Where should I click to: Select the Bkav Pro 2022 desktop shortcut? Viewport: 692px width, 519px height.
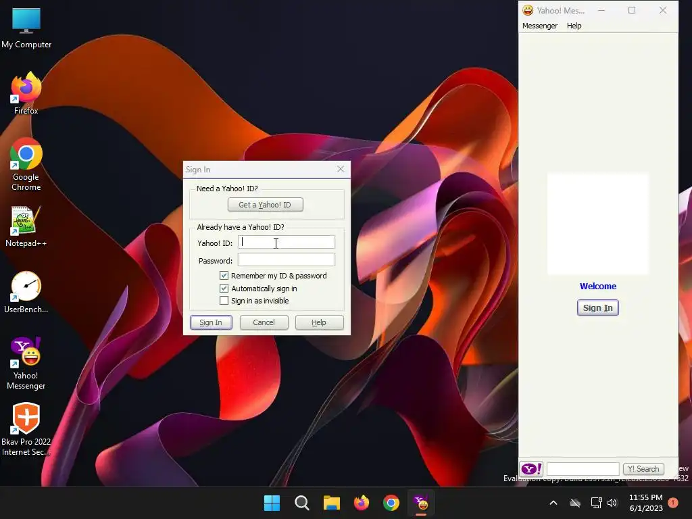[26, 429]
